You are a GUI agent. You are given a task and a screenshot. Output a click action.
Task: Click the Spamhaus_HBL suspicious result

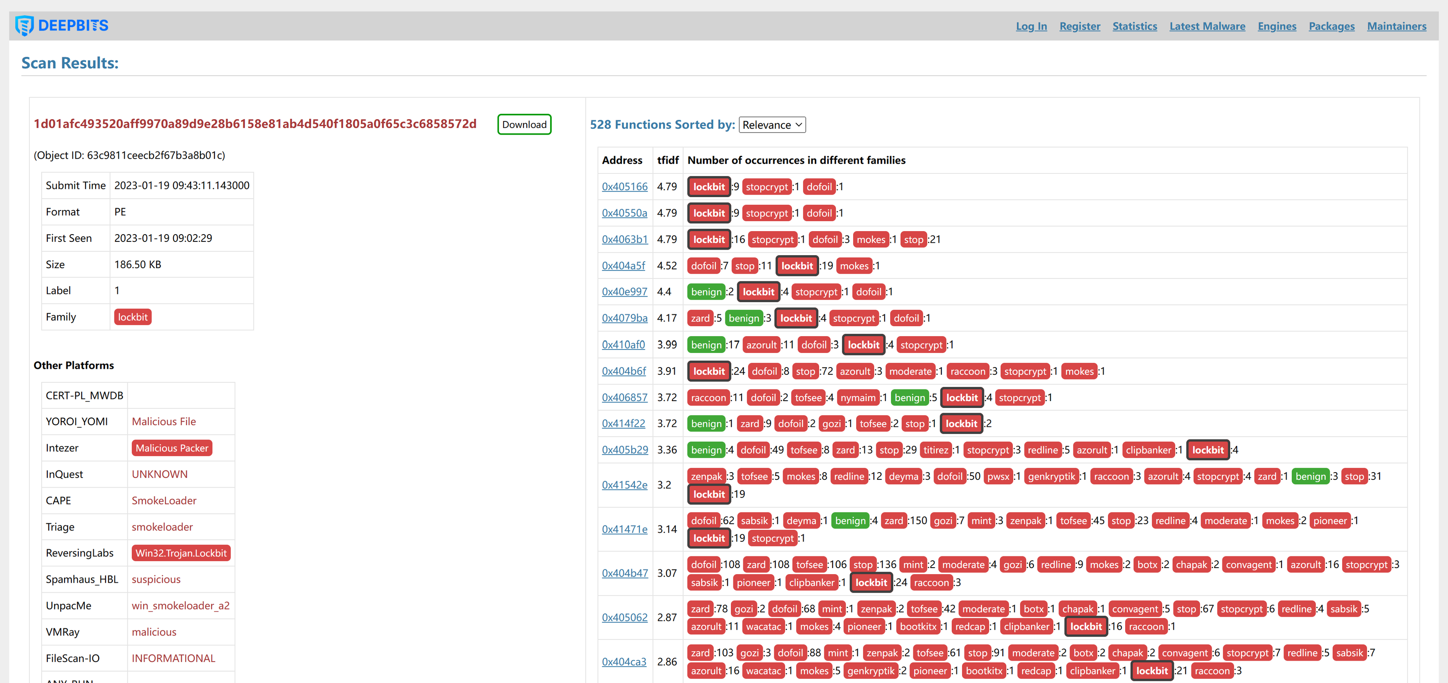tap(156, 579)
